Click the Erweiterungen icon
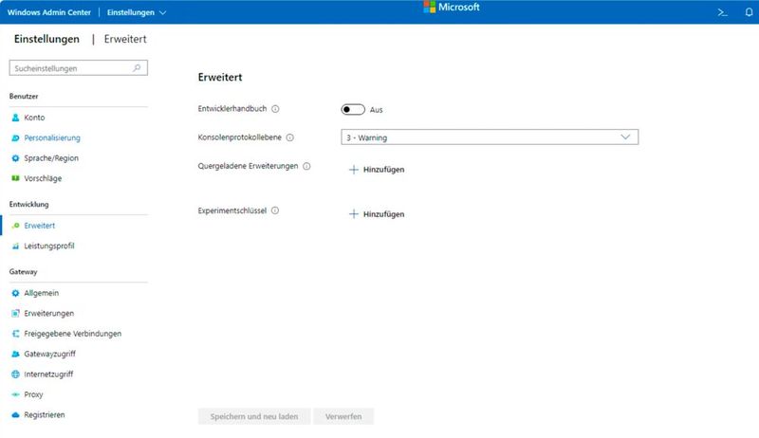759x438 pixels. (x=15, y=313)
